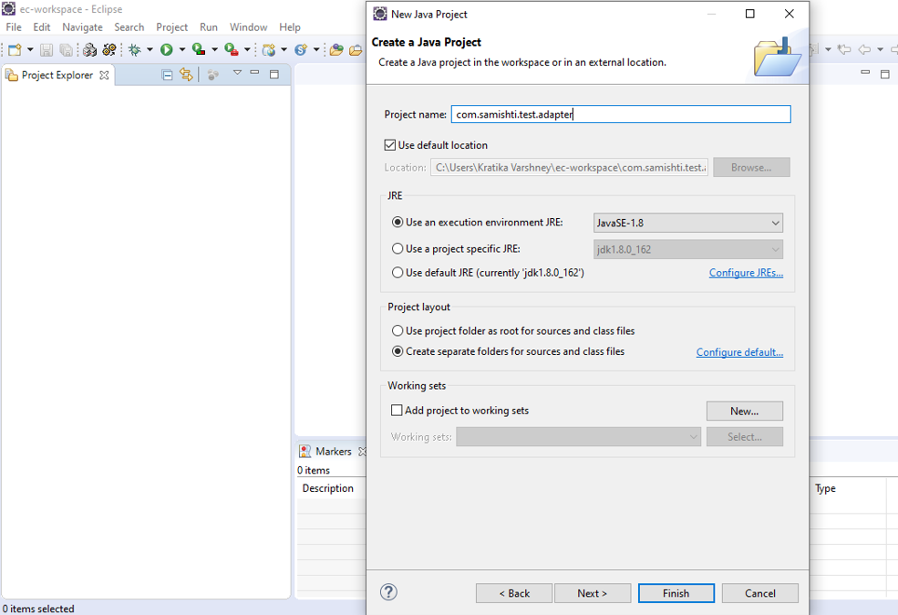898x615 pixels.
Task: Click the Run External Tools toolbox icon
Action: (232, 50)
